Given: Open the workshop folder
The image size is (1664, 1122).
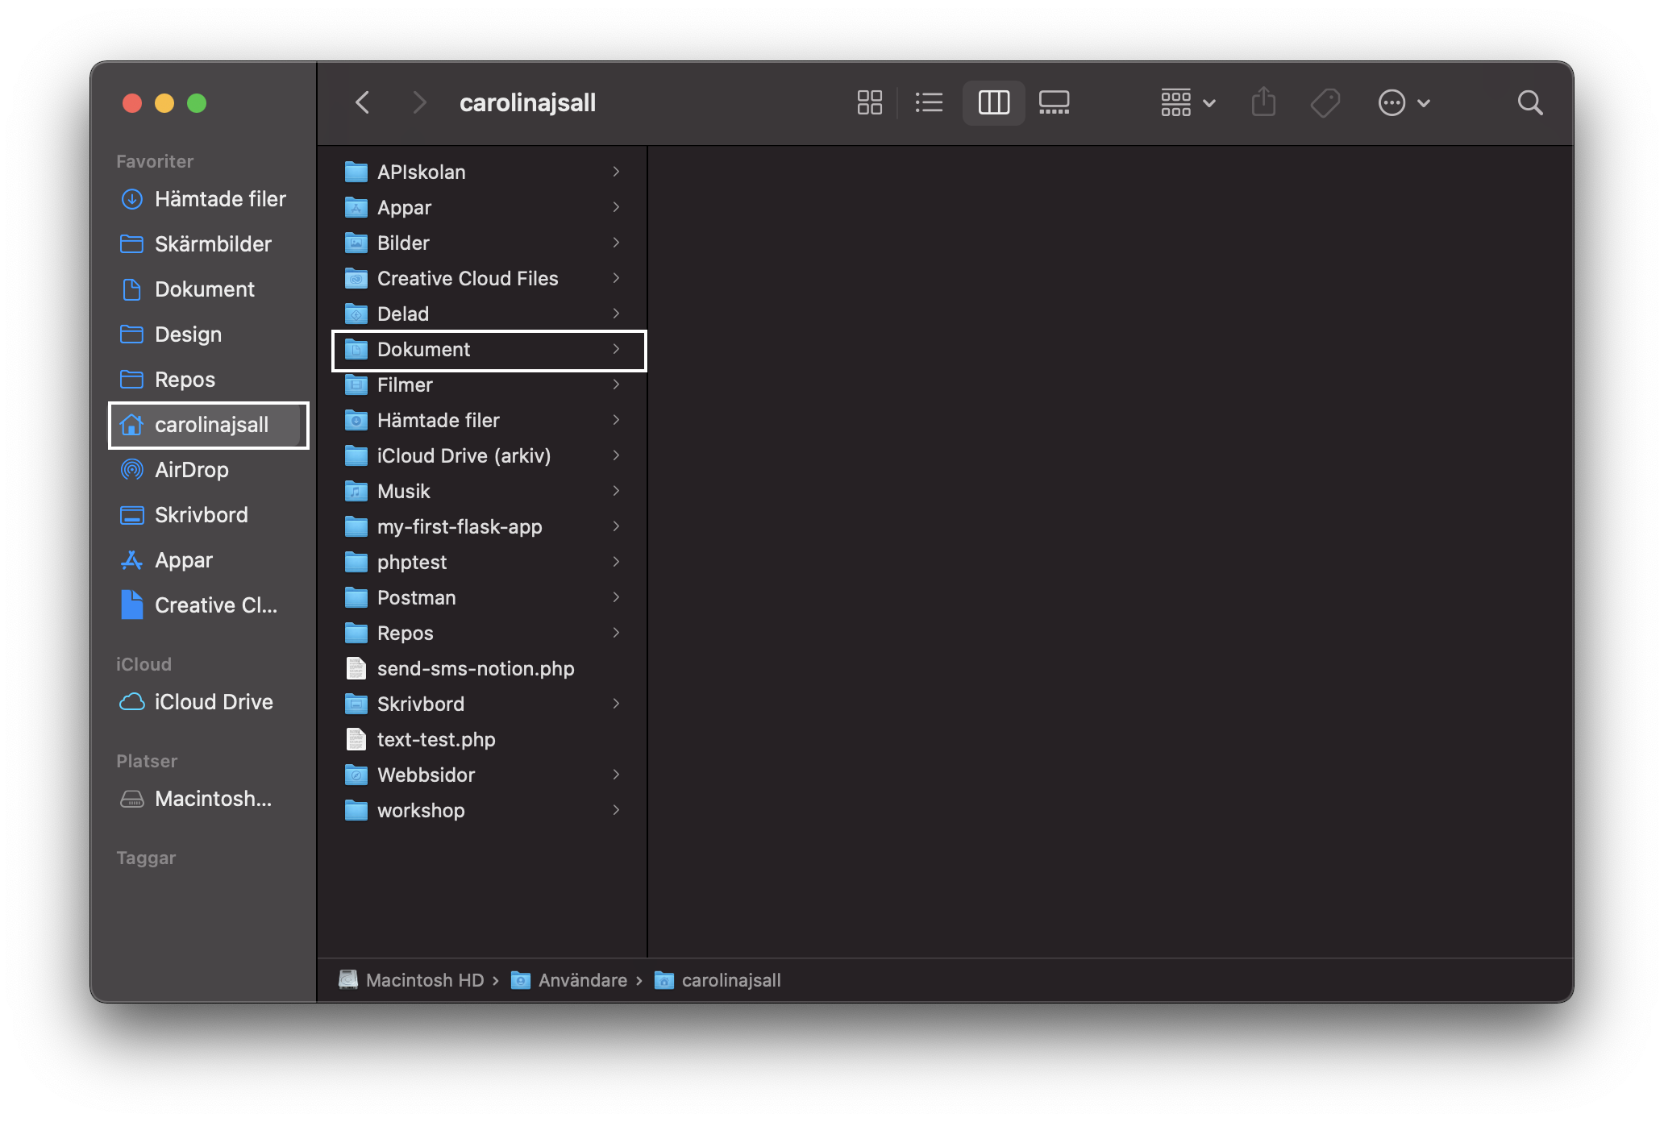Looking at the screenshot, I should pyautogui.click(x=420, y=810).
